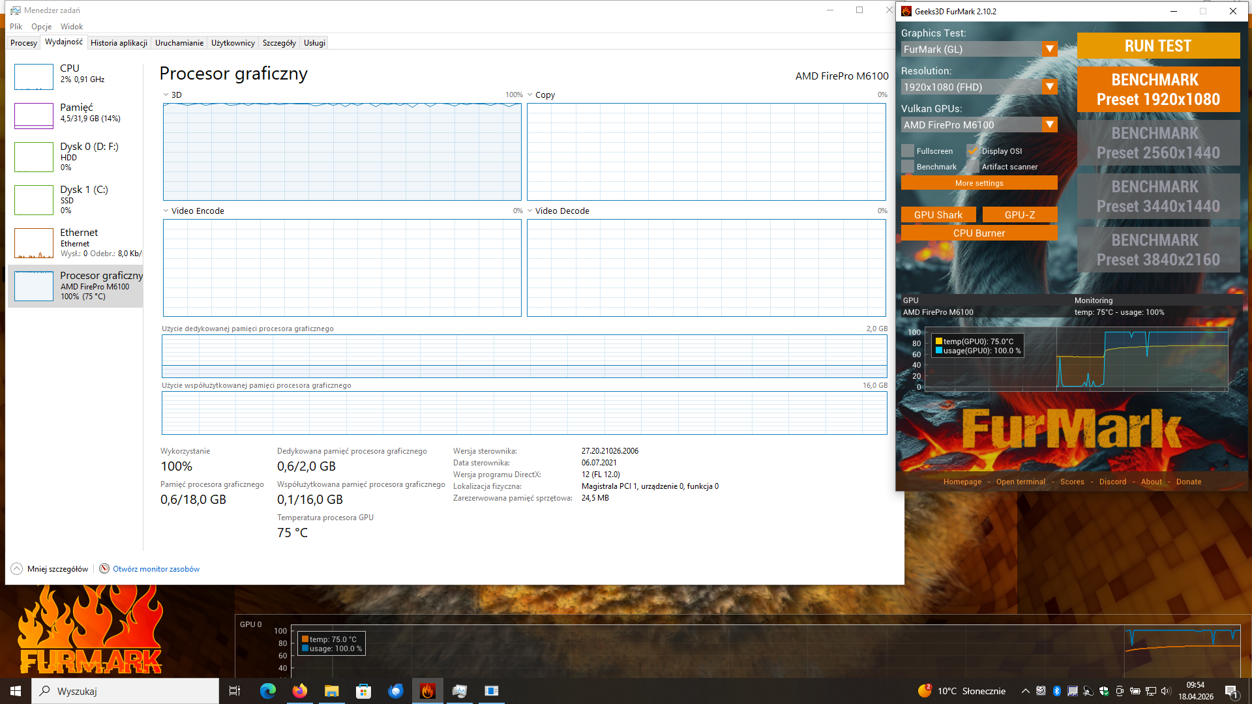Viewport: 1252px width, 704px height.
Task: Switch to Firefox on the taskbar
Action: point(299,691)
